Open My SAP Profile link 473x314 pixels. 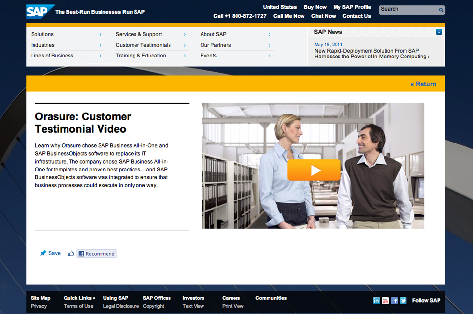coord(352,7)
